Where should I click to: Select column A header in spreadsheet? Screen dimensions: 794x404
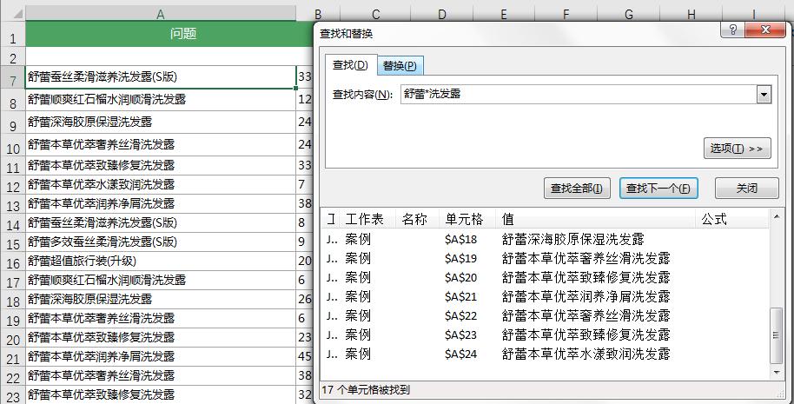tap(161, 14)
